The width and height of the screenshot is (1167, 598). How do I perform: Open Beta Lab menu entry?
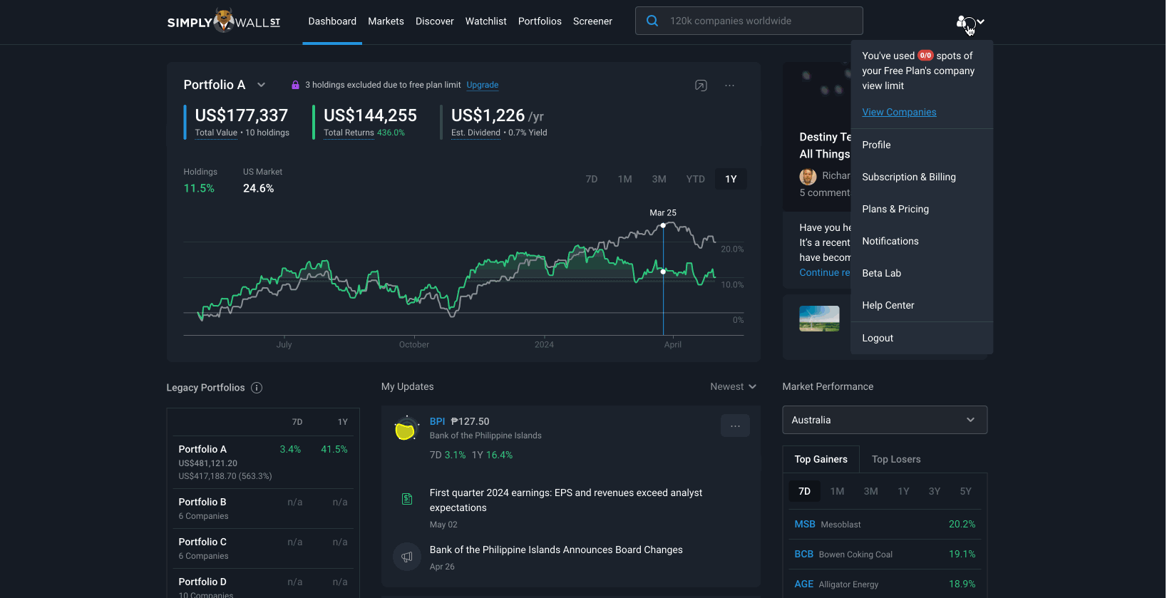pos(922,273)
